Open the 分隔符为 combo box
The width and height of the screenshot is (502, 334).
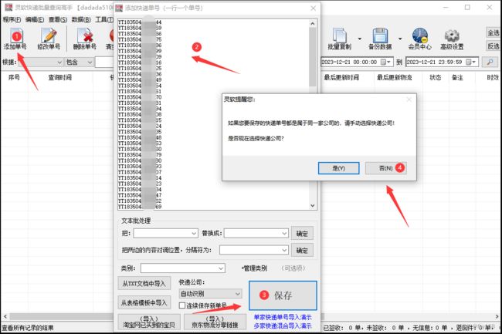[x=254, y=250]
